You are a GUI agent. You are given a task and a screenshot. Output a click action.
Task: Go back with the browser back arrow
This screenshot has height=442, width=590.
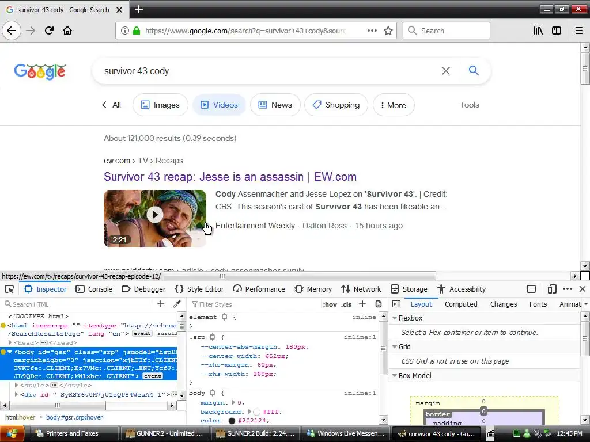(x=12, y=31)
